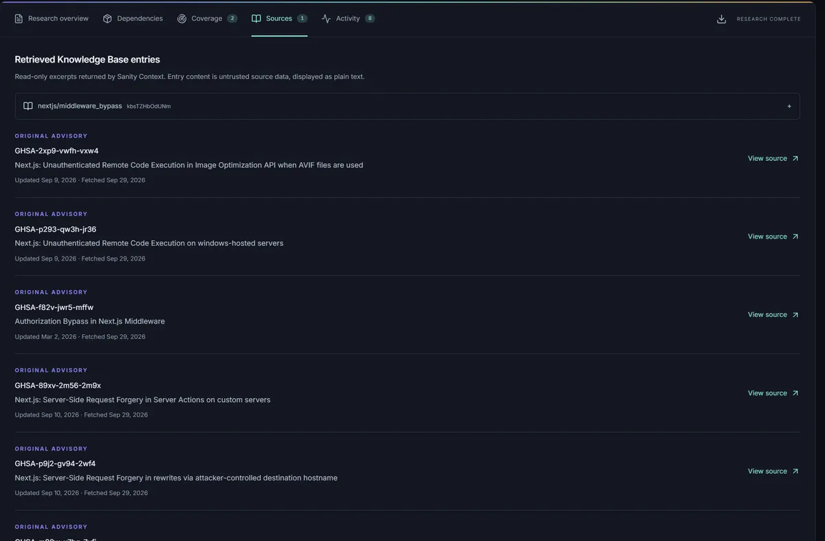Open View source link for GHSA-p293-qw3h-jr36
The width and height of the screenshot is (825, 541).
point(773,236)
